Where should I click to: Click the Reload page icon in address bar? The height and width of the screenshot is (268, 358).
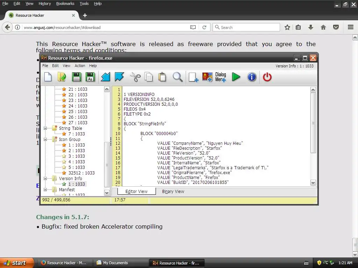pyautogui.click(x=204, y=27)
